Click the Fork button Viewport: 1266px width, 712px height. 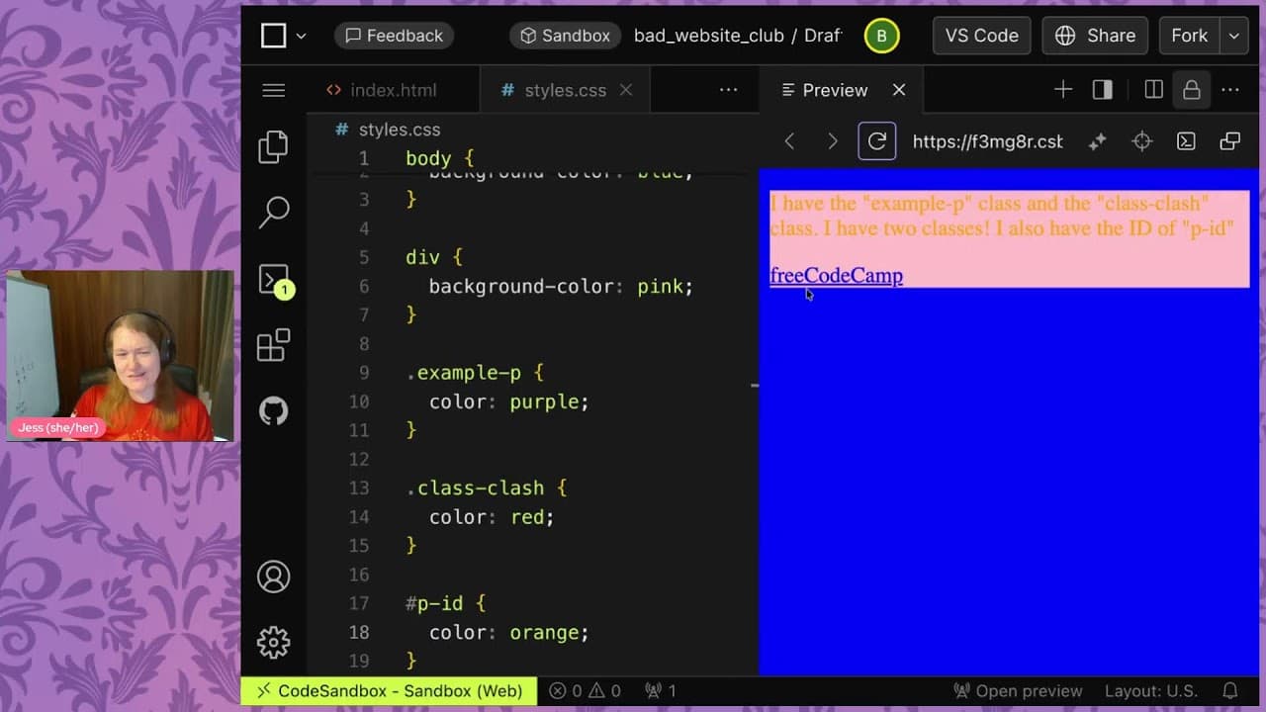pos(1189,36)
